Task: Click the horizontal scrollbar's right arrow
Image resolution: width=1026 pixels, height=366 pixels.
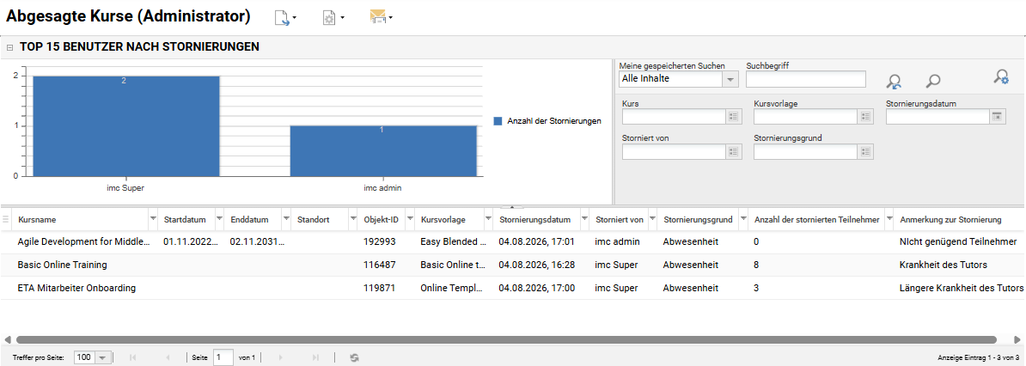Action: click(x=1018, y=340)
